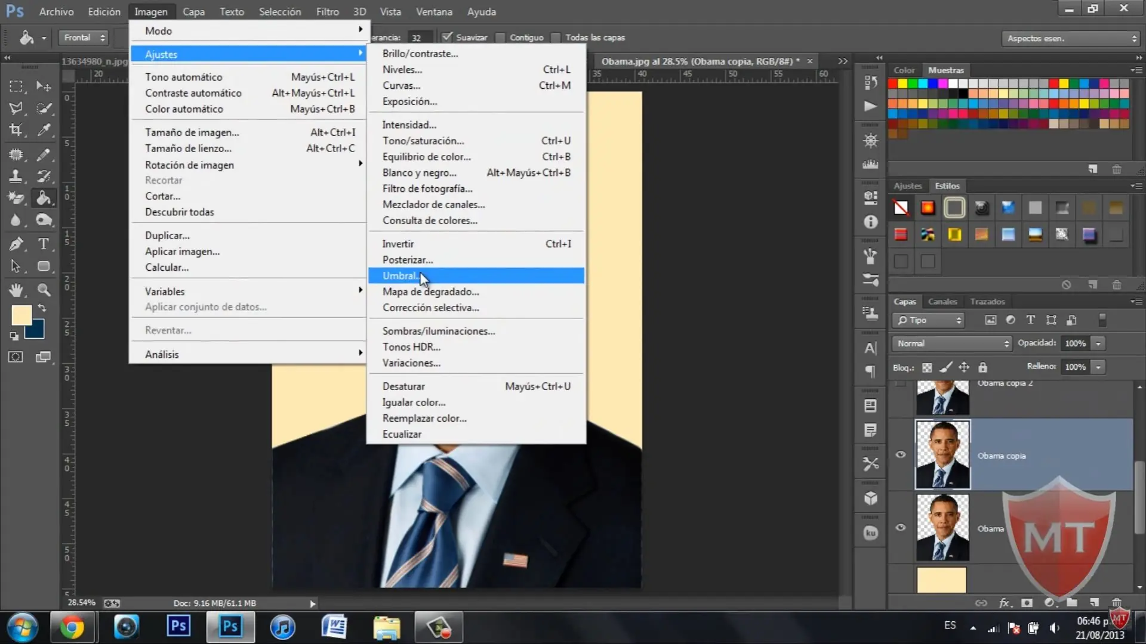The height and width of the screenshot is (644, 1146).
Task: Choose Blanco y negro adjustment entry
Action: point(476,172)
